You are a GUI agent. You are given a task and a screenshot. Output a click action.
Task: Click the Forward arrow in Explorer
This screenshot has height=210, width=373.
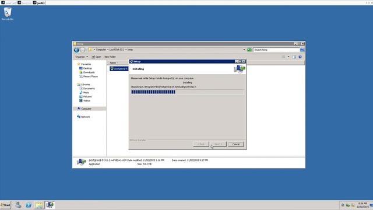point(83,50)
